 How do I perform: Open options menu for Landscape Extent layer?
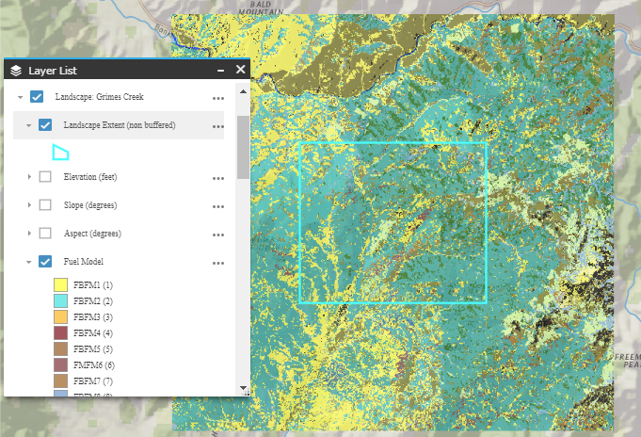coord(218,125)
